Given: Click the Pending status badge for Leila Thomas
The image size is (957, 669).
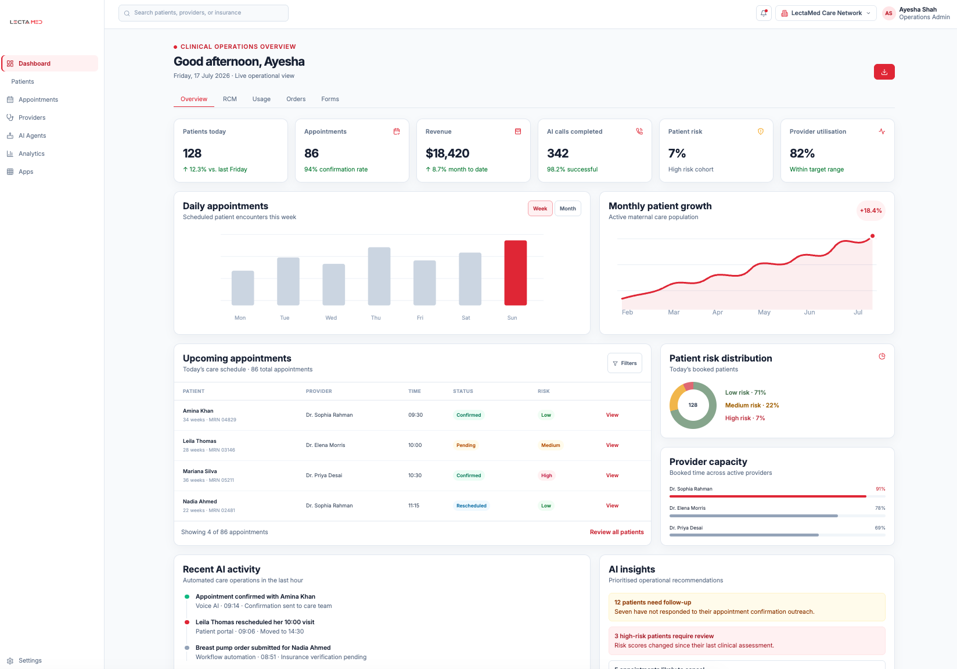Looking at the screenshot, I should click(x=466, y=445).
